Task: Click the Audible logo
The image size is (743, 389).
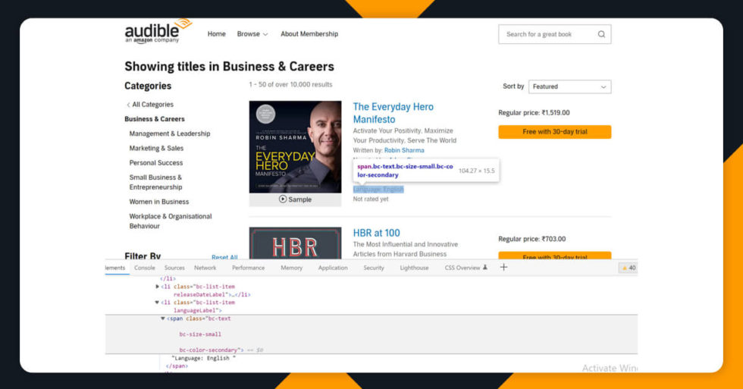Action: 158,31
